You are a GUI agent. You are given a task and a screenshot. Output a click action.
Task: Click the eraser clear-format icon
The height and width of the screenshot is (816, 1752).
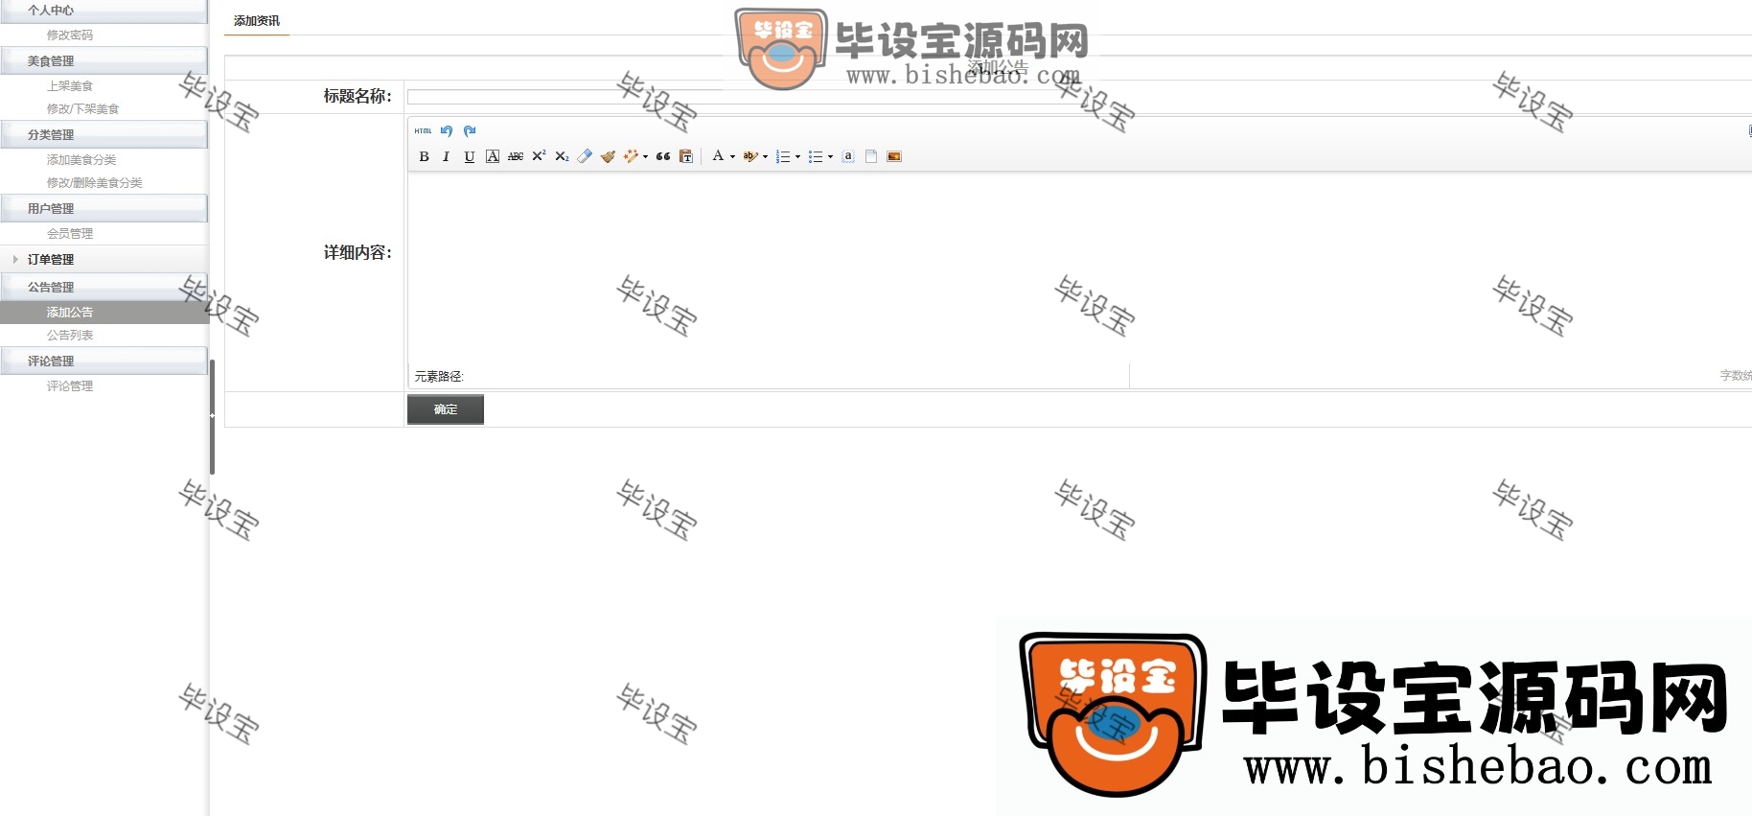(585, 156)
